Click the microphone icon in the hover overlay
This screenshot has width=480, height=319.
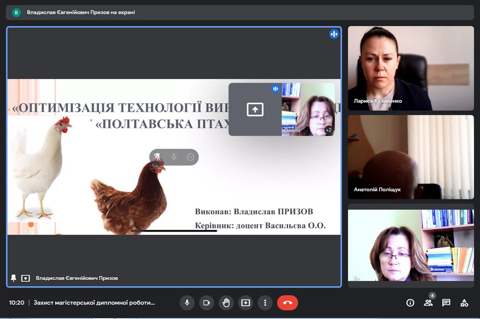click(x=174, y=157)
